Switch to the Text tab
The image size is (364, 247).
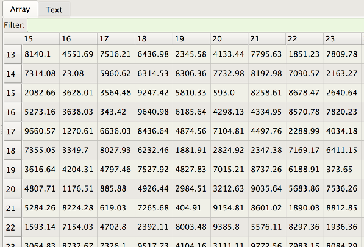coord(54,10)
